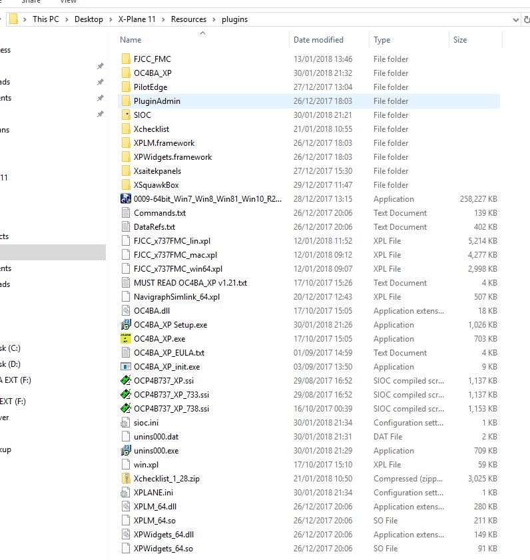Click the XSquawkBox folder icon

click(x=126, y=184)
